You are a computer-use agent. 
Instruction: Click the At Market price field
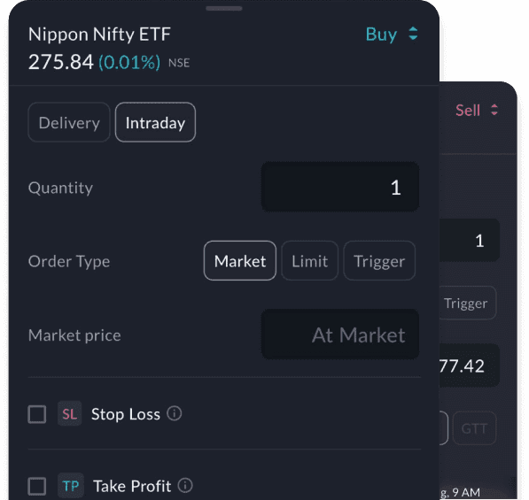point(340,335)
